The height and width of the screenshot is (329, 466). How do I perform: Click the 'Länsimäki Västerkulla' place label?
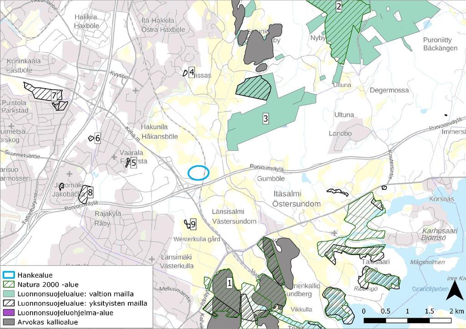tap(177, 261)
